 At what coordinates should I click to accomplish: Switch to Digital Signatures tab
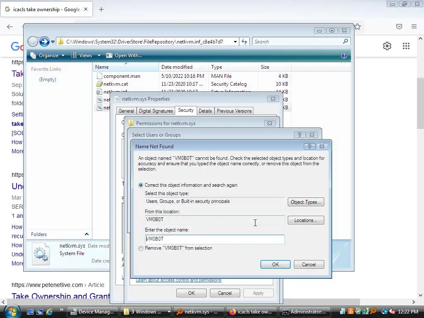tap(156, 111)
